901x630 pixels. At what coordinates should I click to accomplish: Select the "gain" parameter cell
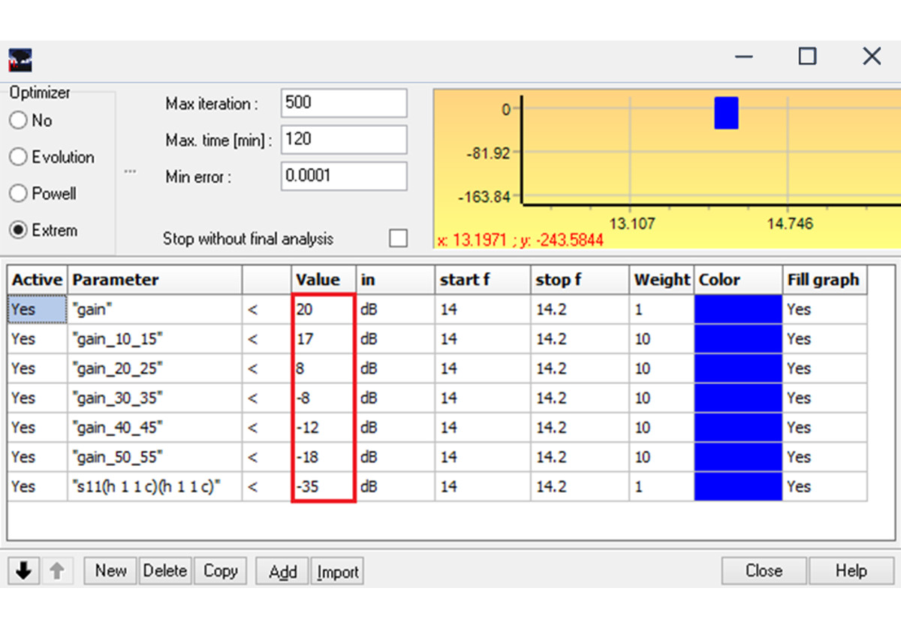pos(155,309)
